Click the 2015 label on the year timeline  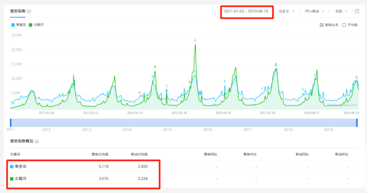[x=167, y=130]
